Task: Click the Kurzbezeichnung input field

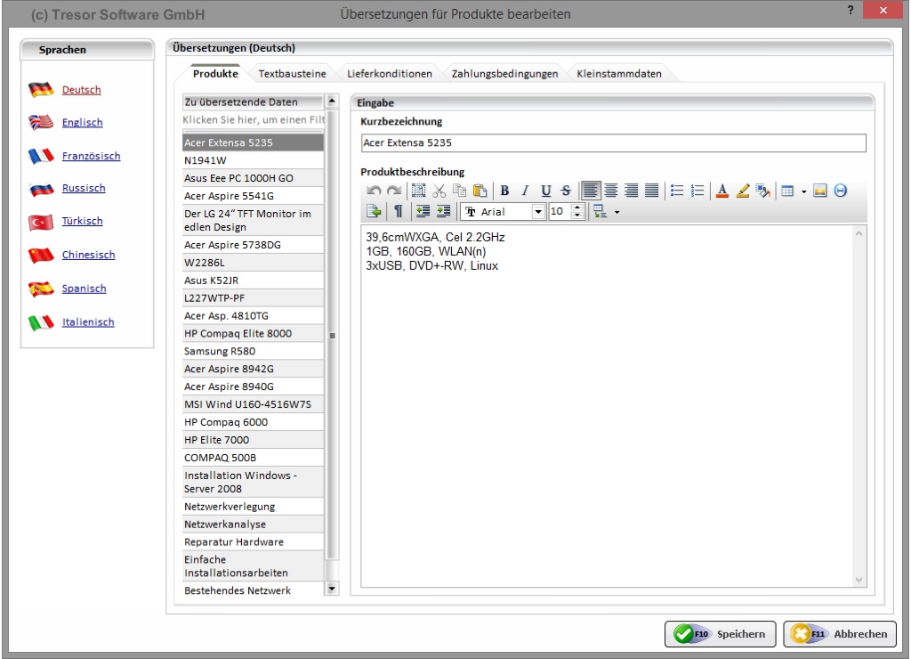Action: [613, 142]
